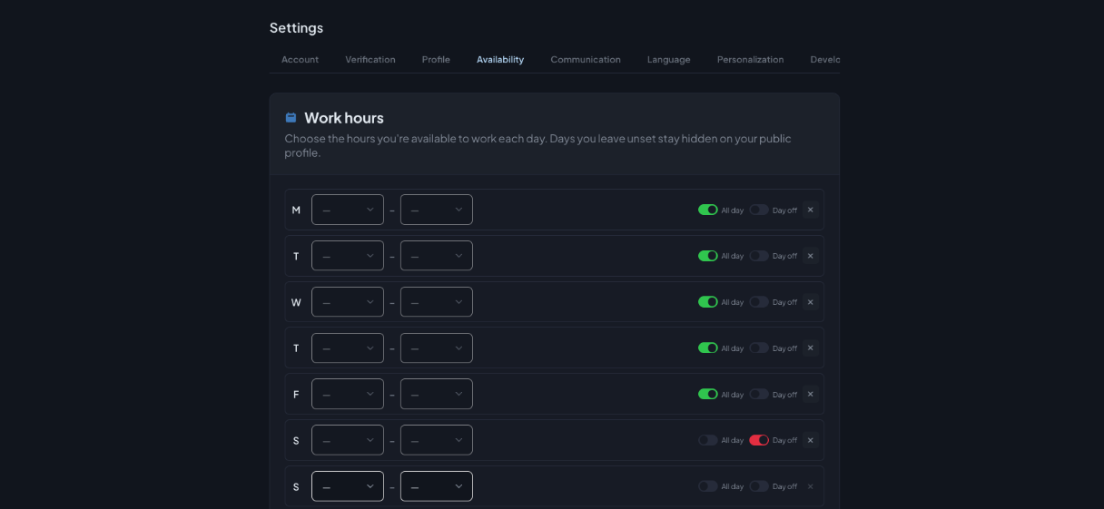The height and width of the screenshot is (509, 1104).
Task: Click the Settings page heading
Action: 296,28
